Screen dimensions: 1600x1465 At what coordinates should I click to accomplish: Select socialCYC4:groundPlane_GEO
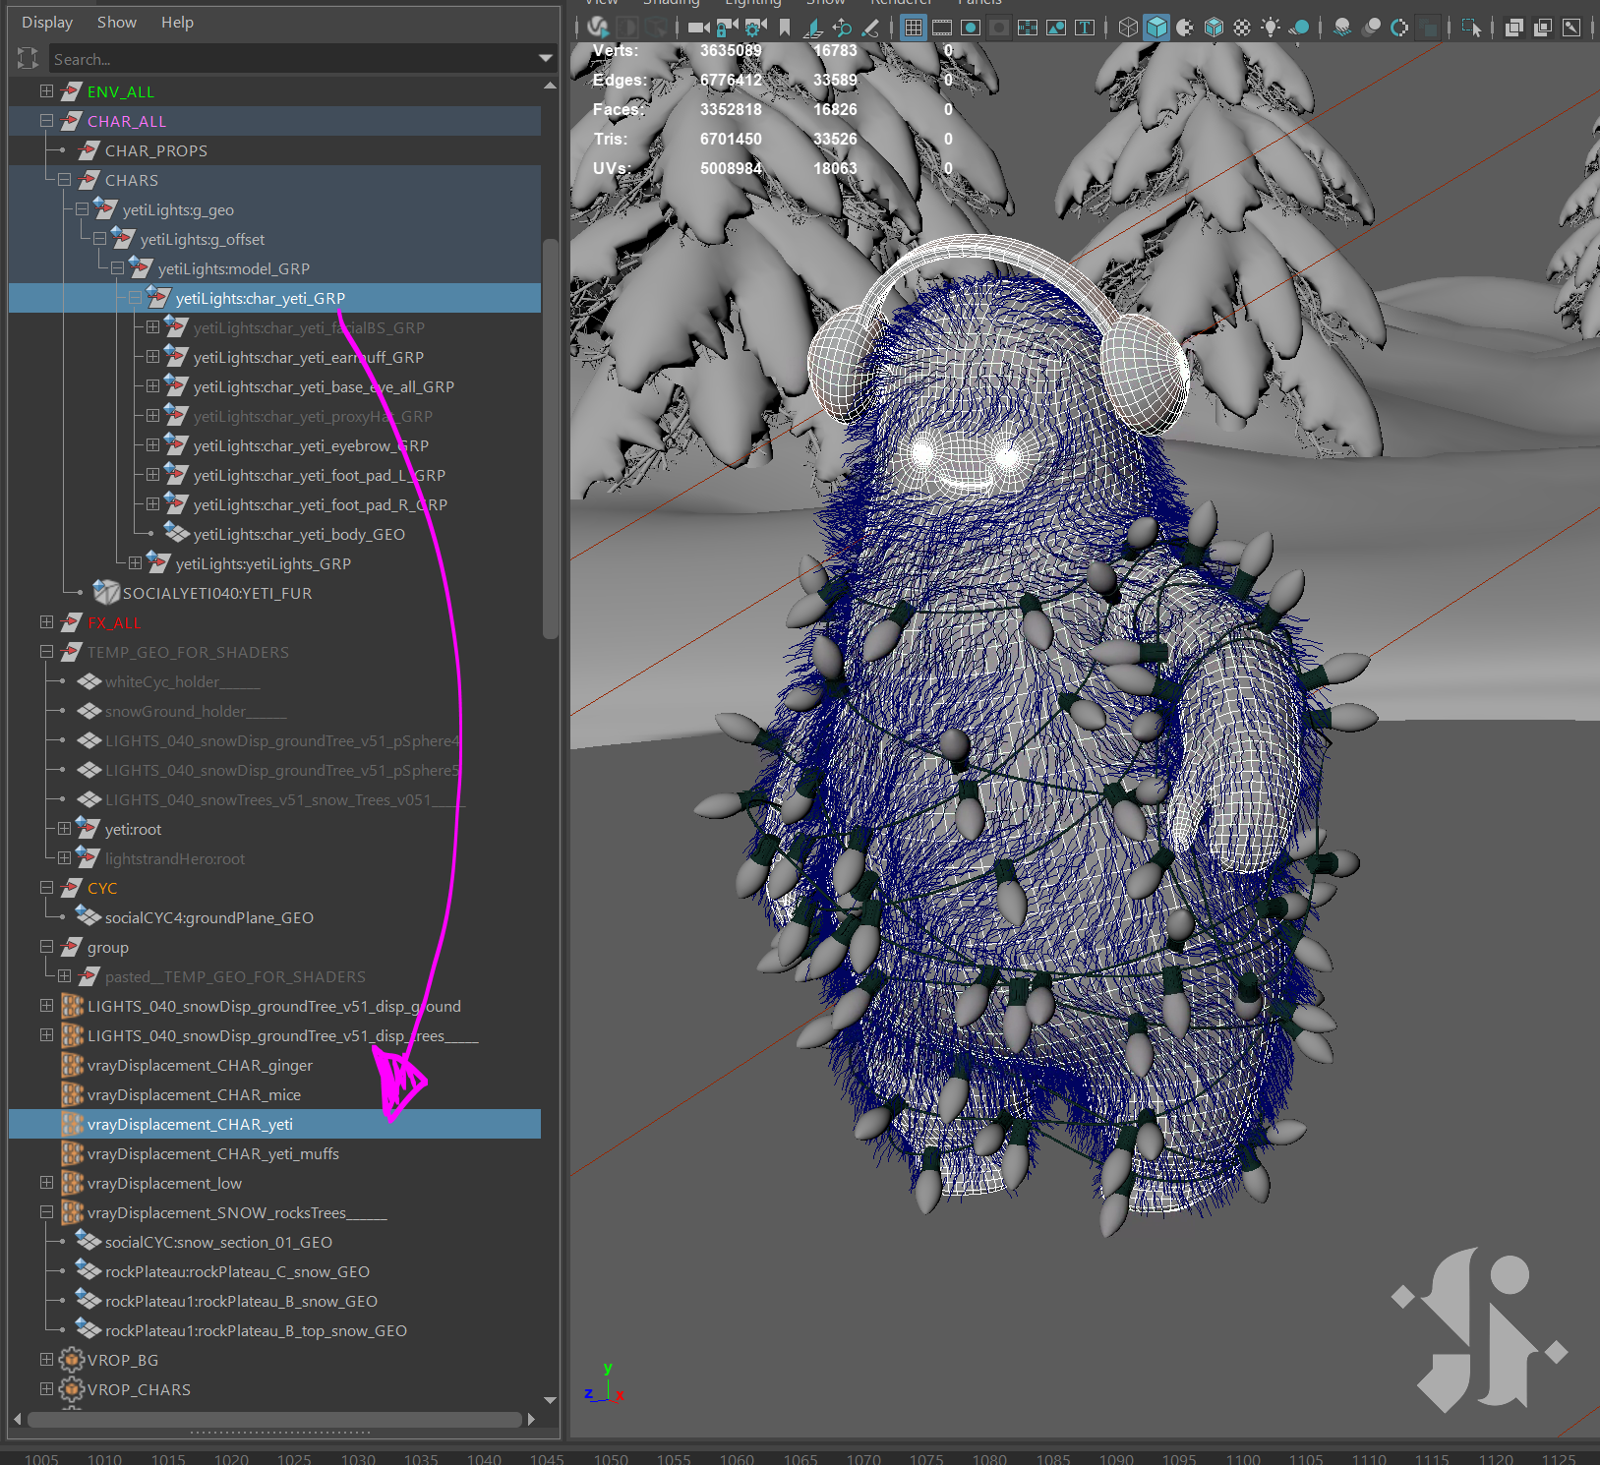pyautogui.click(x=209, y=917)
